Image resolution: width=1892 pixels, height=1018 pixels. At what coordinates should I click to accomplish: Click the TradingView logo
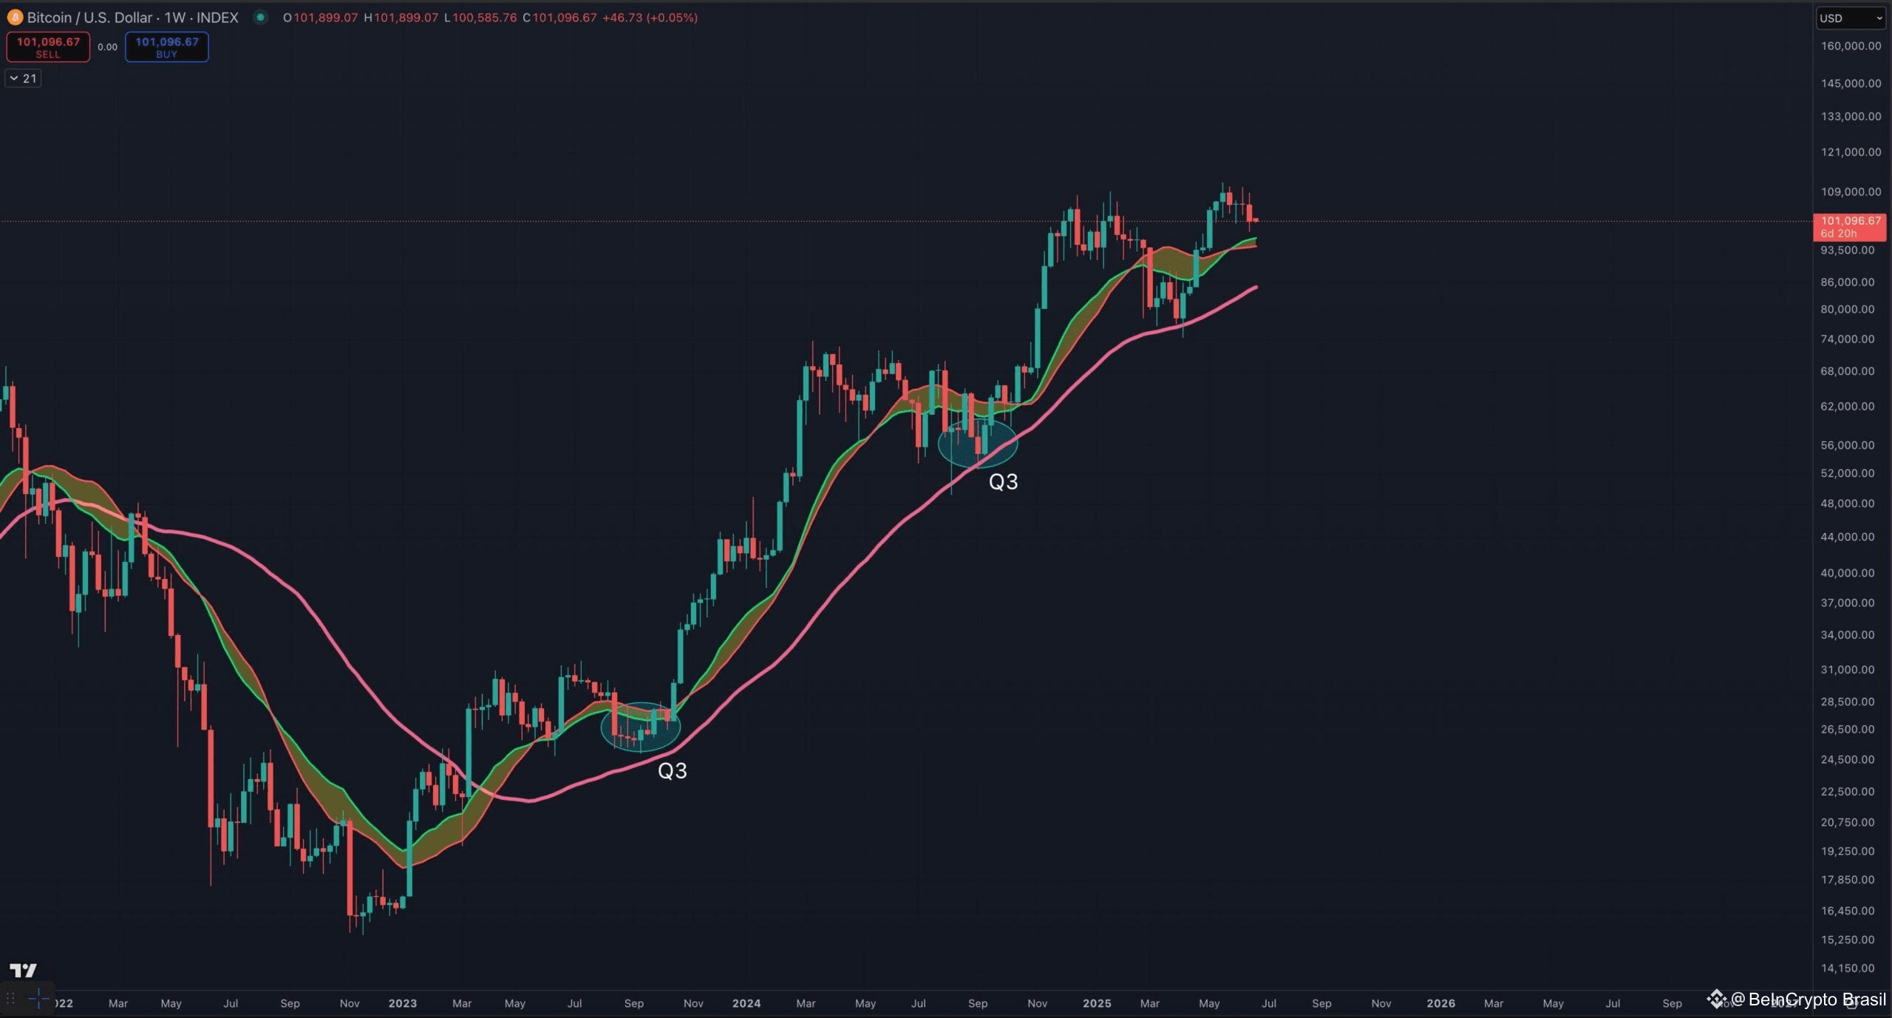[23, 971]
